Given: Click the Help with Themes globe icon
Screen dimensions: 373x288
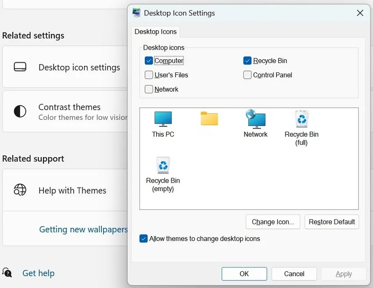Looking at the screenshot, I should coord(19,191).
